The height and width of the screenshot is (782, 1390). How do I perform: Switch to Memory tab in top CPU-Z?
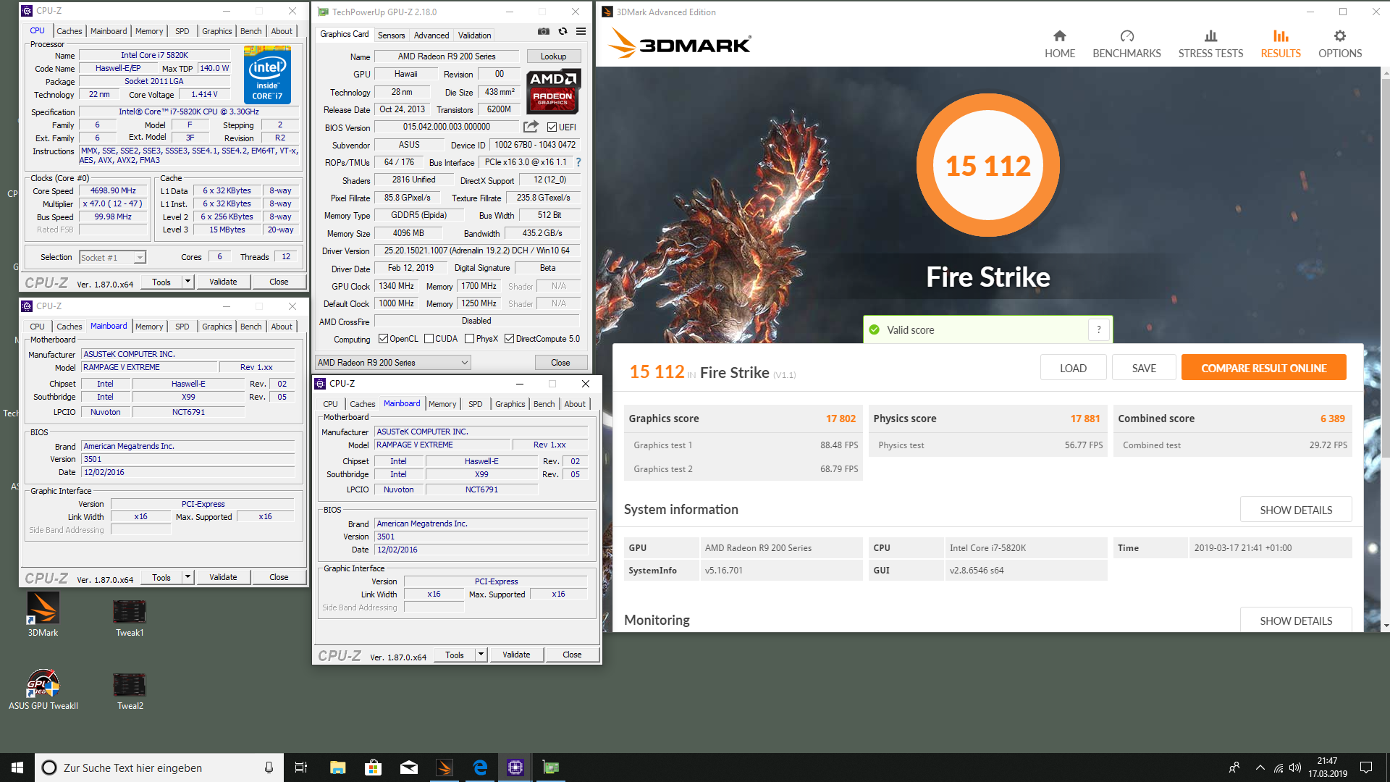tap(149, 31)
